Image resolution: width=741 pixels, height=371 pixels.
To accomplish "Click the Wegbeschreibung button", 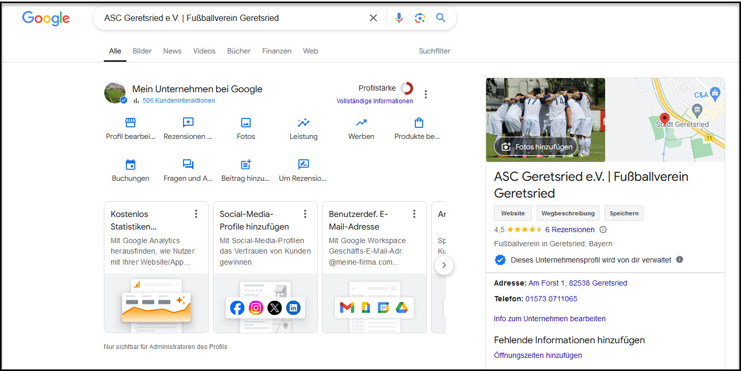I will [x=568, y=213].
